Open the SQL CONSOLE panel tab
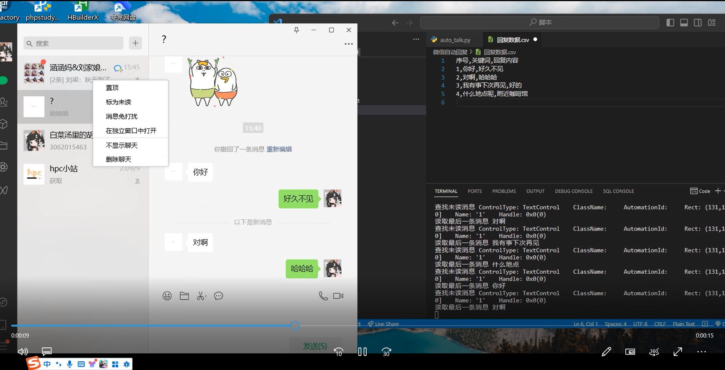The width and height of the screenshot is (725, 370). click(618, 191)
